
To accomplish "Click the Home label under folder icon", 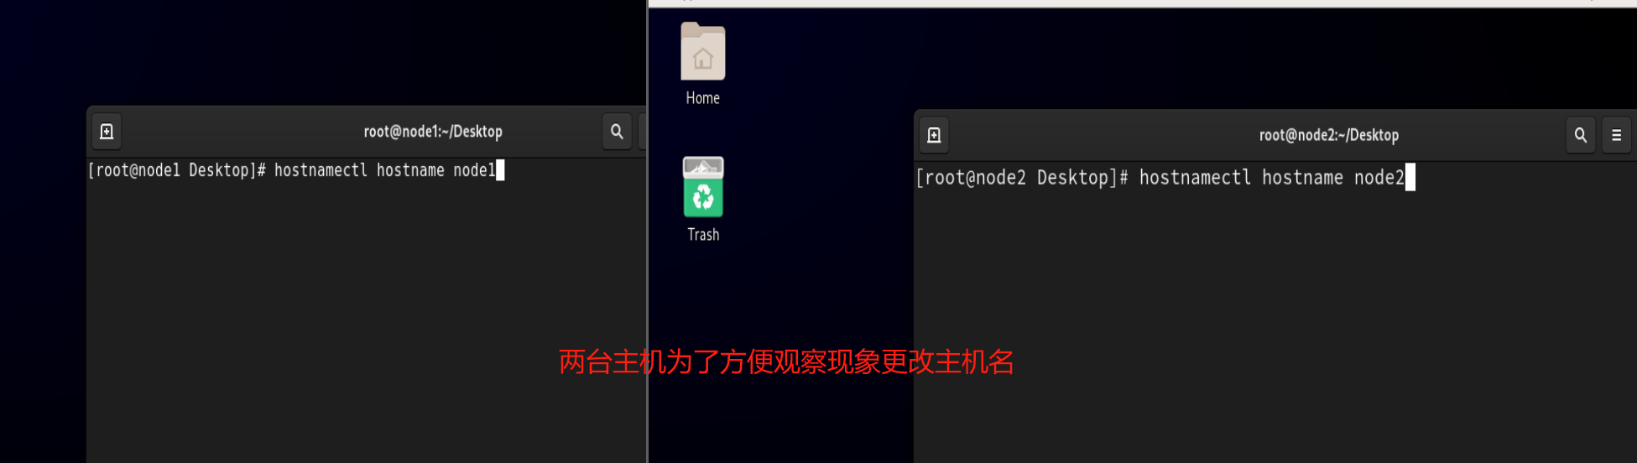I will click(x=703, y=98).
